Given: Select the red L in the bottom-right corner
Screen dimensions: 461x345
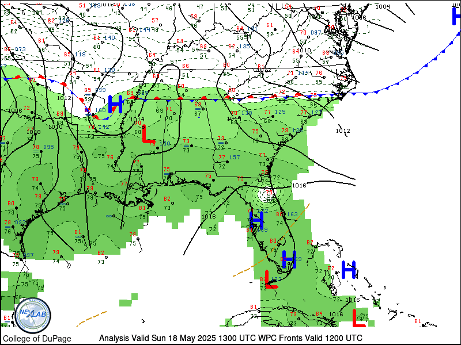Looking at the screenshot, I should pyautogui.click(x=359, y=318).
